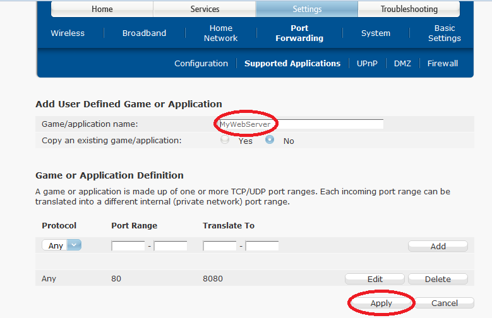
Task: Open the Troubleshooting tab
Action: (x=409, y=9)
